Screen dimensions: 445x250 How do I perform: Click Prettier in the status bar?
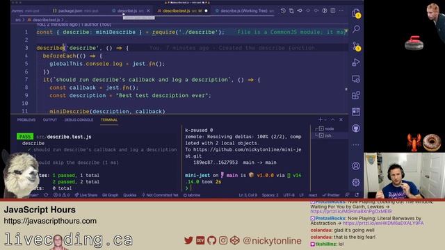click(x=331, y=195)
